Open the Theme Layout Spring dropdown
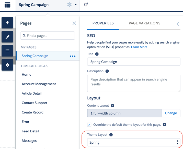Screen dimensions: 183x149 tap(134, 142)
